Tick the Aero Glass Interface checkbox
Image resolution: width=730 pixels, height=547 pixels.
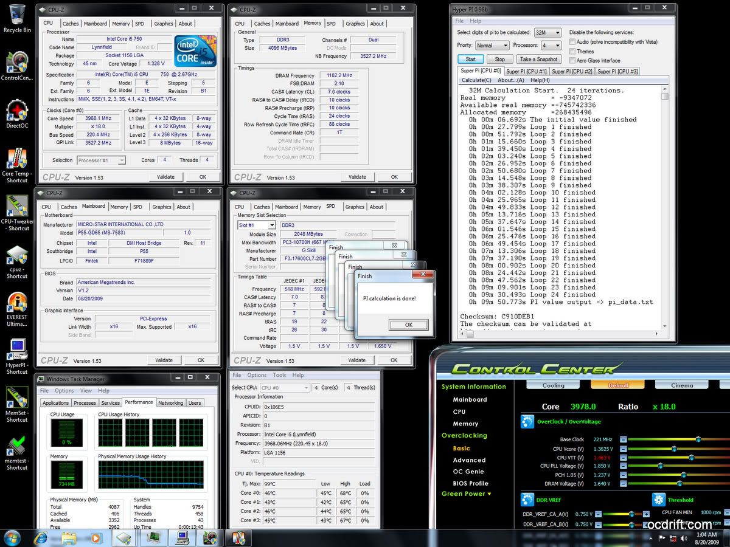[x=572, y=61]
